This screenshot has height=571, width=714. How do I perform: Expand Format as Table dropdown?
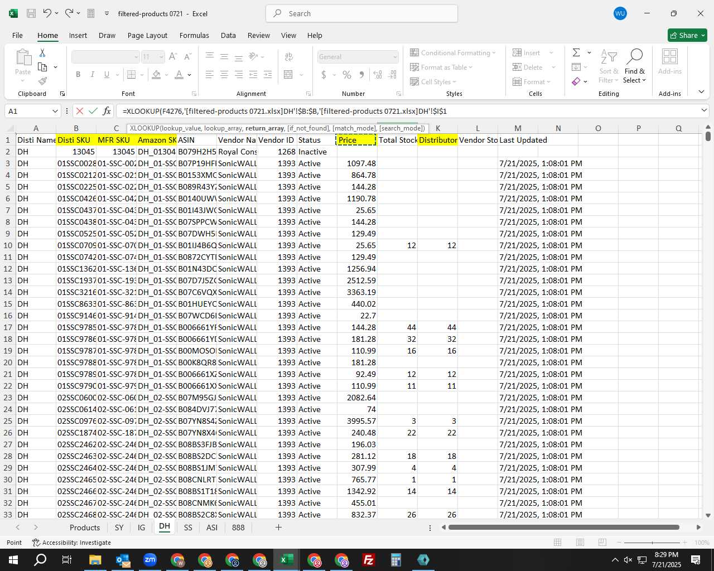pos(471,67)
